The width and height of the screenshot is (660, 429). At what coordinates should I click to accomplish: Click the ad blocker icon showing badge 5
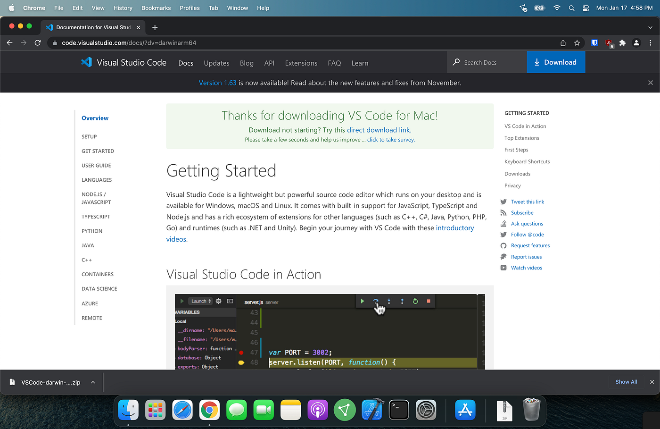pyautogui.click(x=609, y=42)
